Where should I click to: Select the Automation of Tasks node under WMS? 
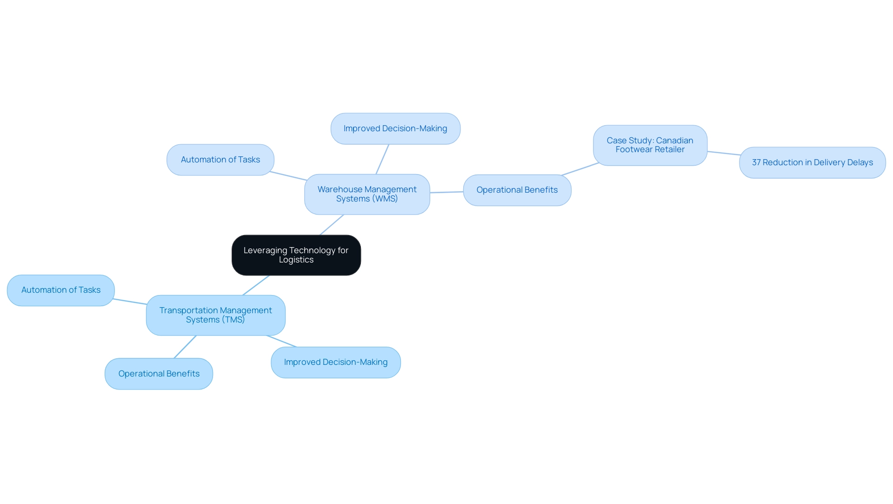point(220,159)
